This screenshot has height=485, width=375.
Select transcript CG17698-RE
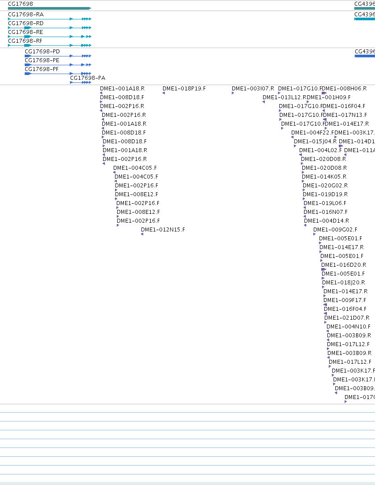pyautogui.click(x=26, y=32)
